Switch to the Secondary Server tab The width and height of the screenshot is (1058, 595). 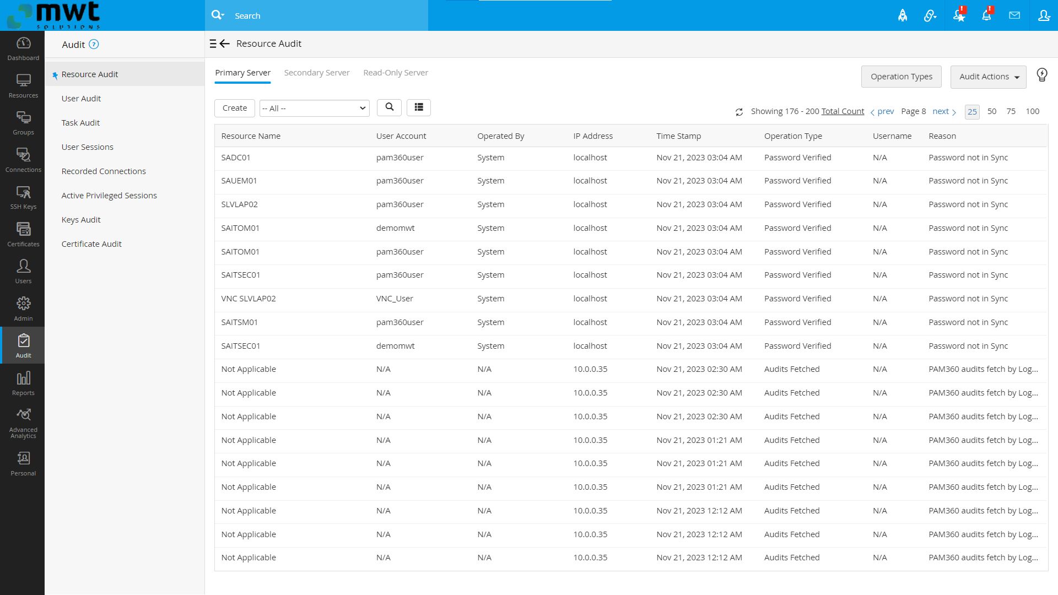coord(316,72)
